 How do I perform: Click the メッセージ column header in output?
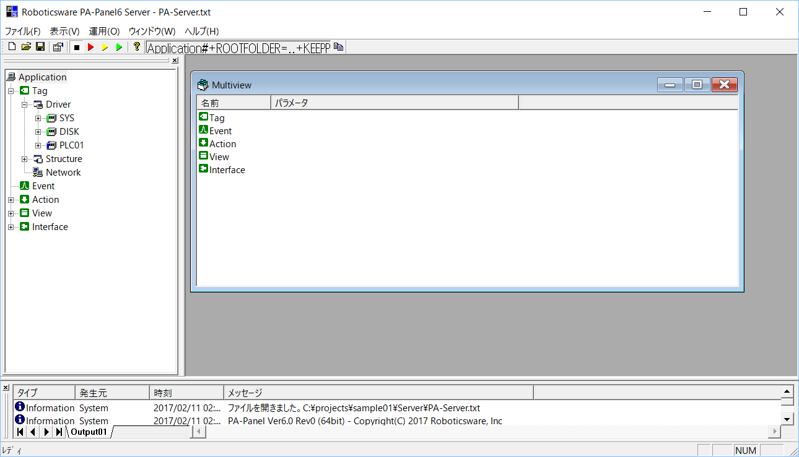tap(378, 393)
